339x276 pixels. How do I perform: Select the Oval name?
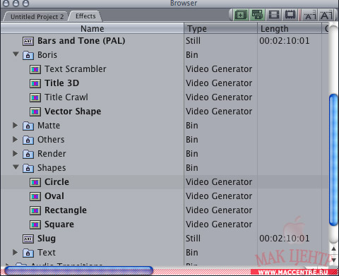coord(54,196)
